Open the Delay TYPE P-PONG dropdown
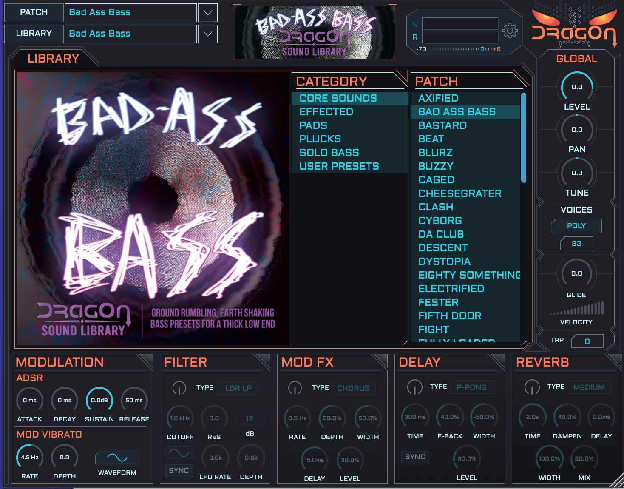 [472, 387]
